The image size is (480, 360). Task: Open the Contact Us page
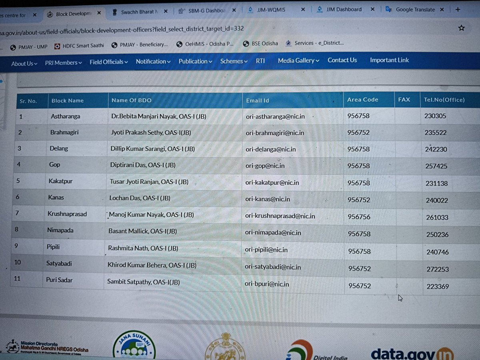[x=342, y=60]
